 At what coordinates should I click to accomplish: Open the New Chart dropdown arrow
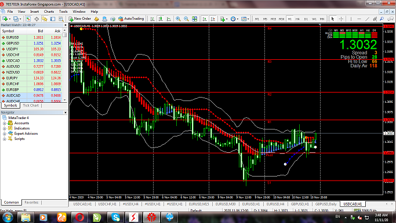[x=10, y=19]
